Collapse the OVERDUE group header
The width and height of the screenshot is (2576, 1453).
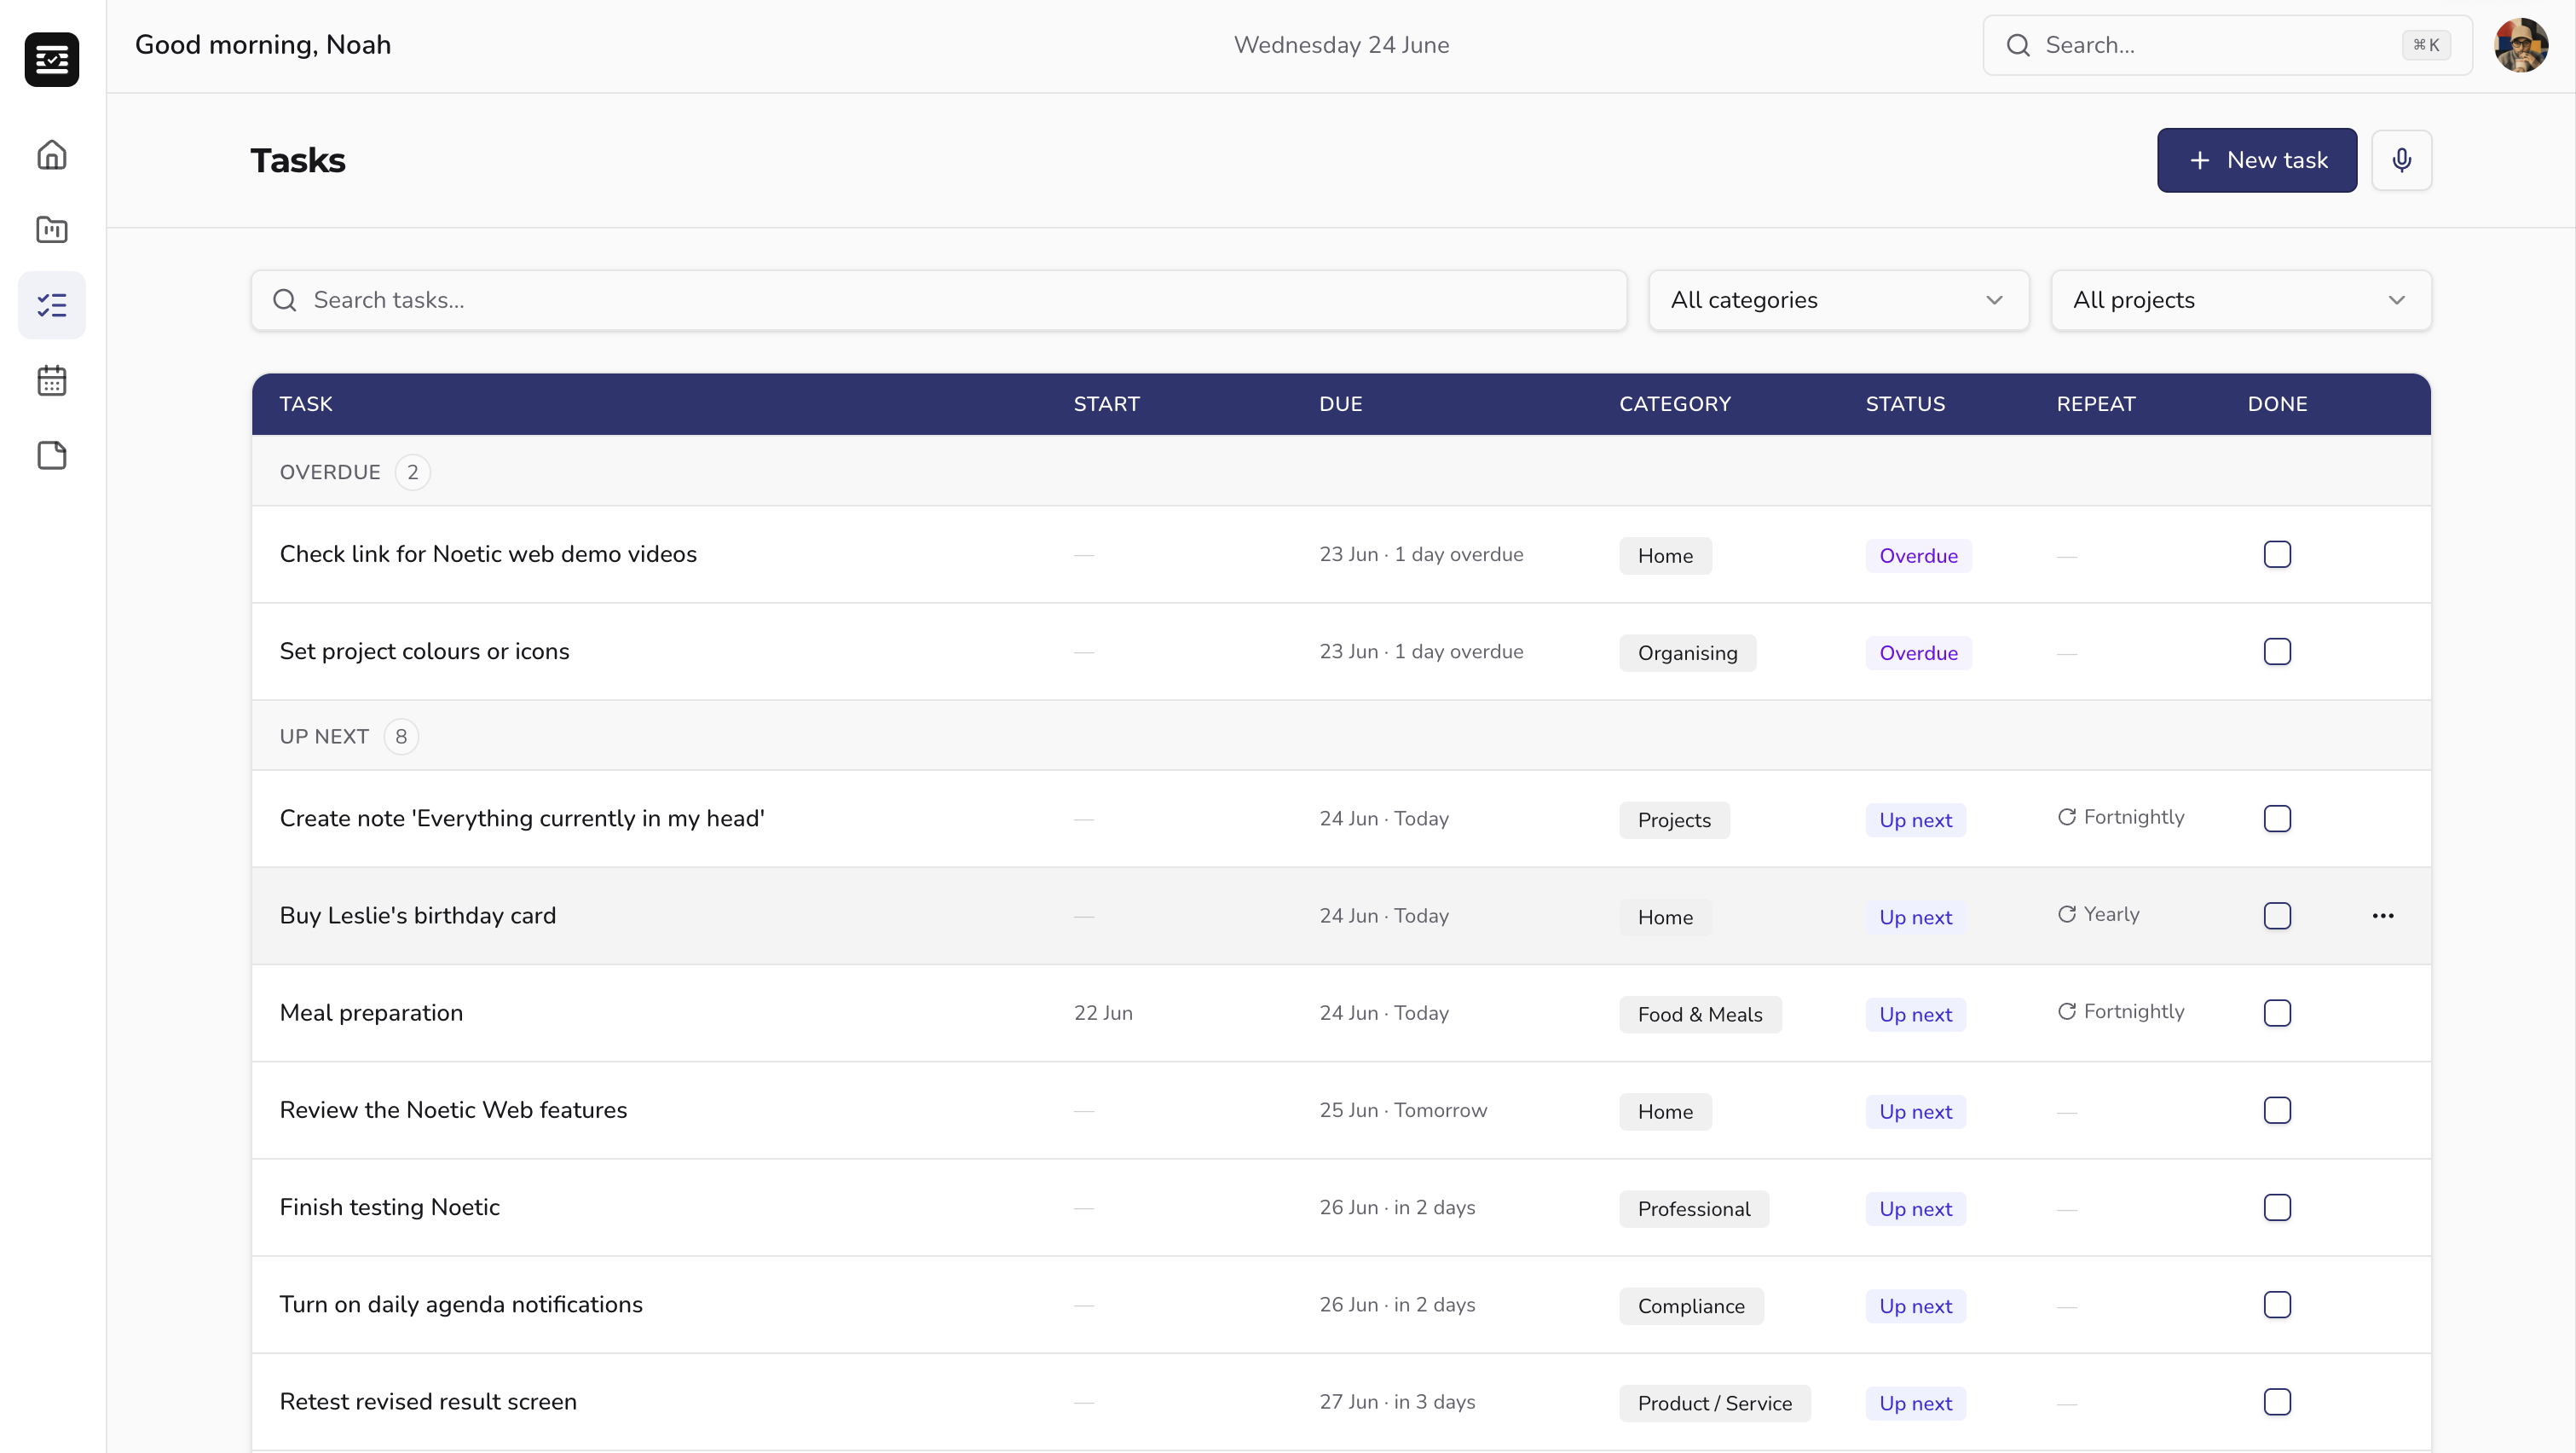tap(1341, 471)
